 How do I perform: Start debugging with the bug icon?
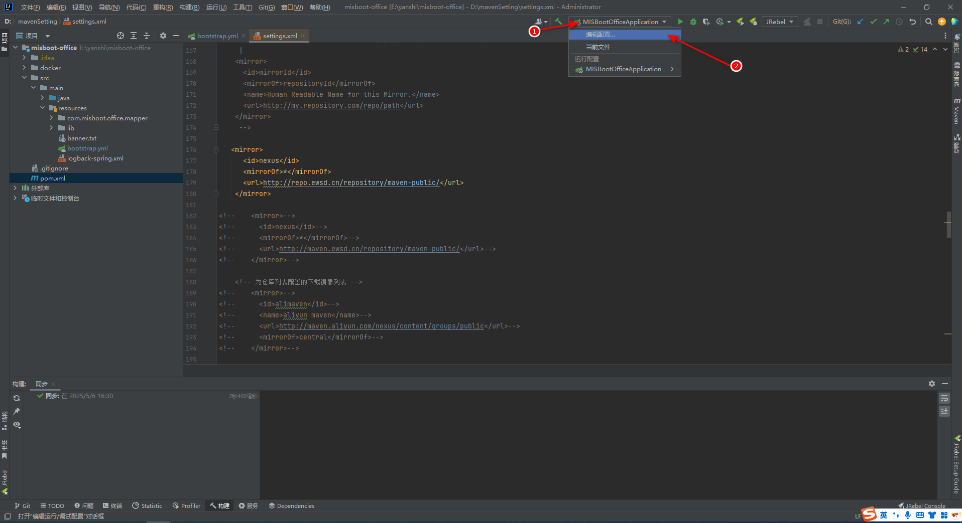point(693,22)
